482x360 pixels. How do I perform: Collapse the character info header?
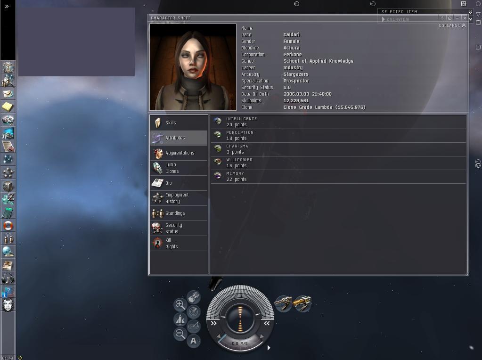click(x=452, y=25)
